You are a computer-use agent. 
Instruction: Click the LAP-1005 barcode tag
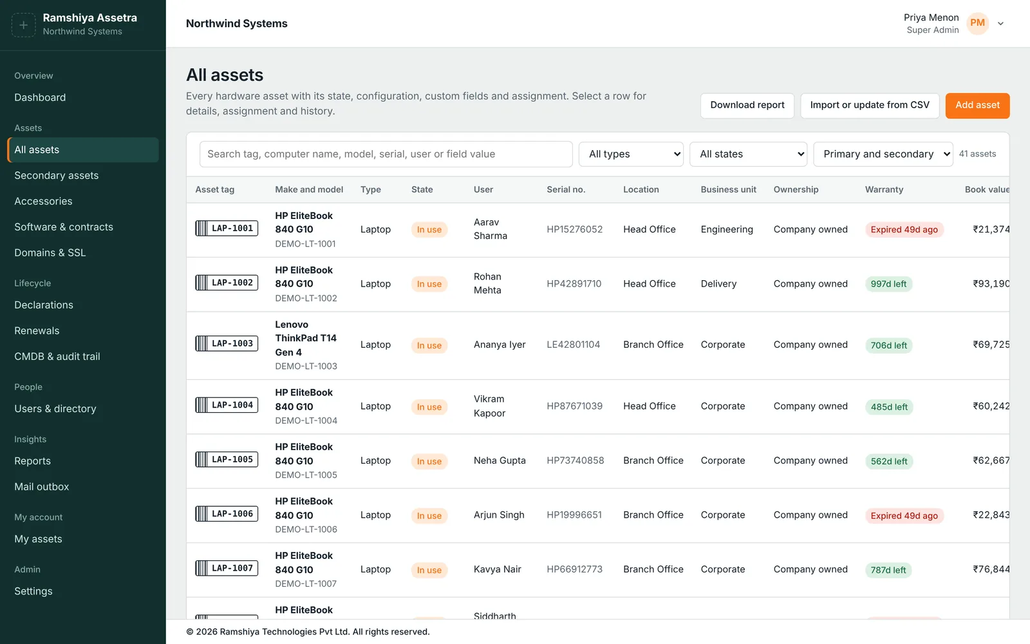click(227, 459)
